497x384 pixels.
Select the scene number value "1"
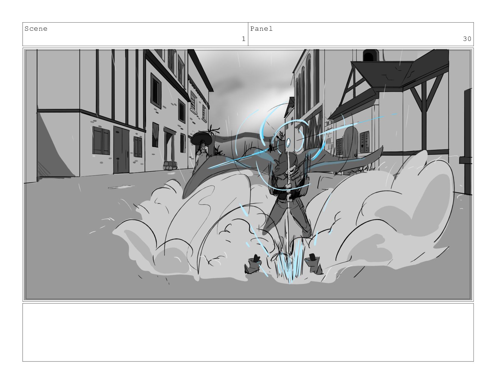coord(244,39)
